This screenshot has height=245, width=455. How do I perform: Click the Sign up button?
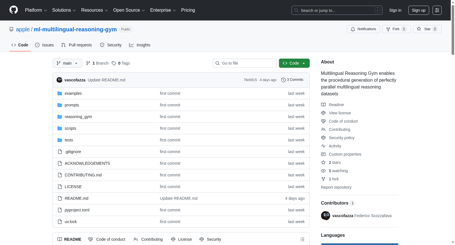419,10
